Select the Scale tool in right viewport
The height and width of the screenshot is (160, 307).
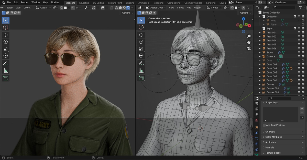point(141,49)
